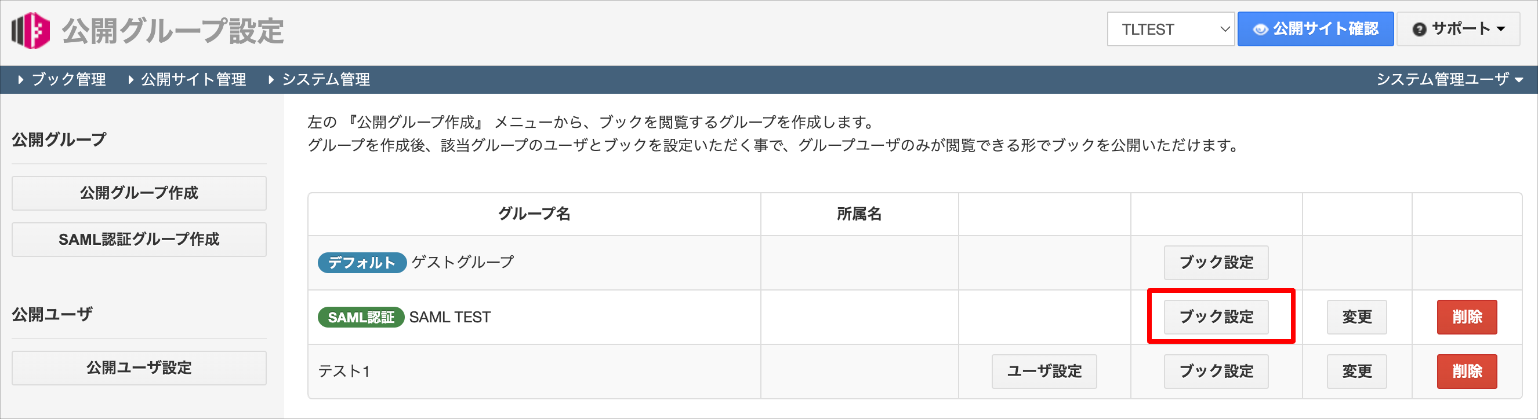The height and width of the screenshot is (419, 1538).
Task: Click 変更 for the テスト1 group
Action: click(x=1356, y=372)
